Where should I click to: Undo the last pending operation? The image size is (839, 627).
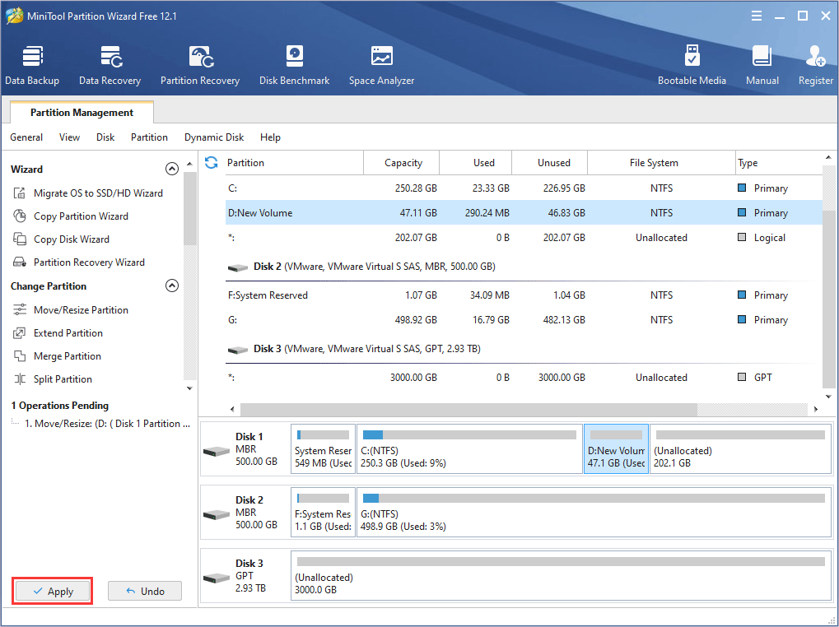(x=144, y=592)
